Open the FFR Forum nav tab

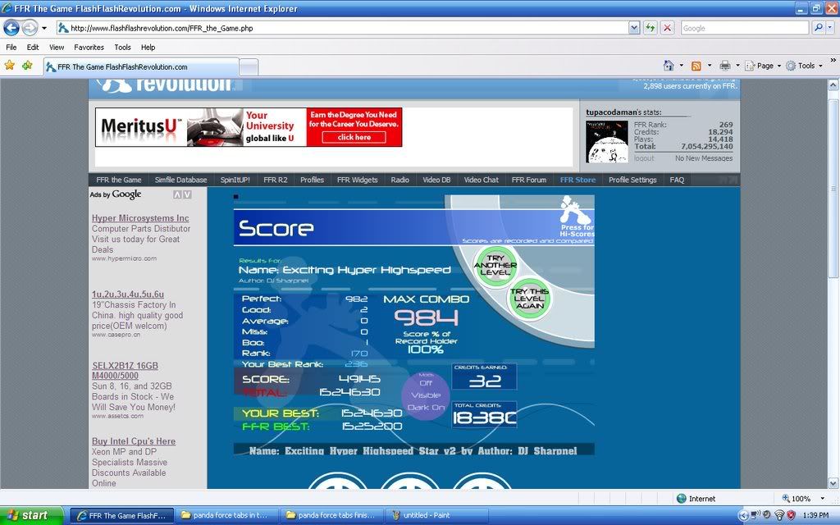[528, 180]
